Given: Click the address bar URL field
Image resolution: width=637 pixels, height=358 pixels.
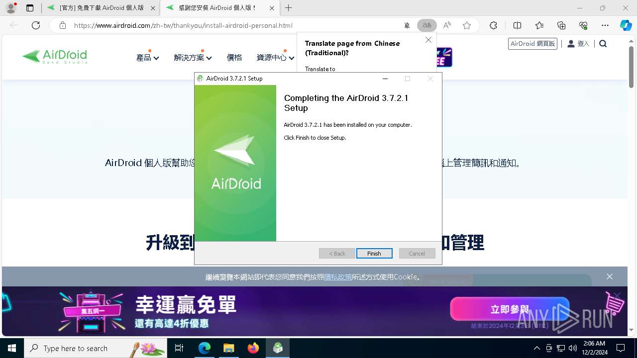Looking at the screenshot, I should click(x=234, y=25).
